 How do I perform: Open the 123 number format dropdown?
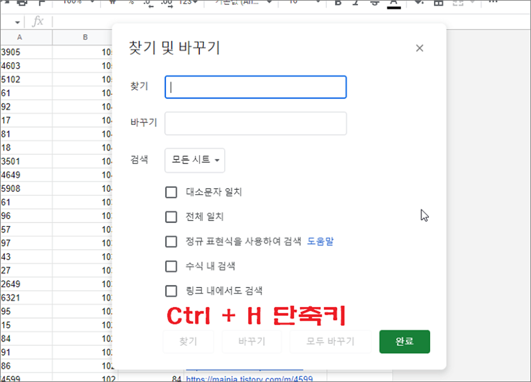click(x=188, y=3)
